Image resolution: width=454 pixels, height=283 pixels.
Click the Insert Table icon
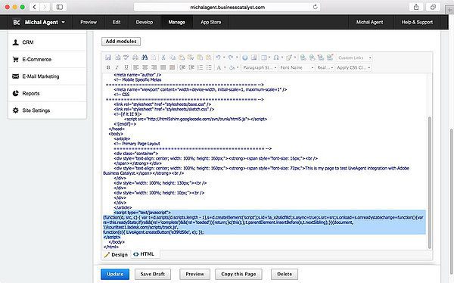click(264, 58)
